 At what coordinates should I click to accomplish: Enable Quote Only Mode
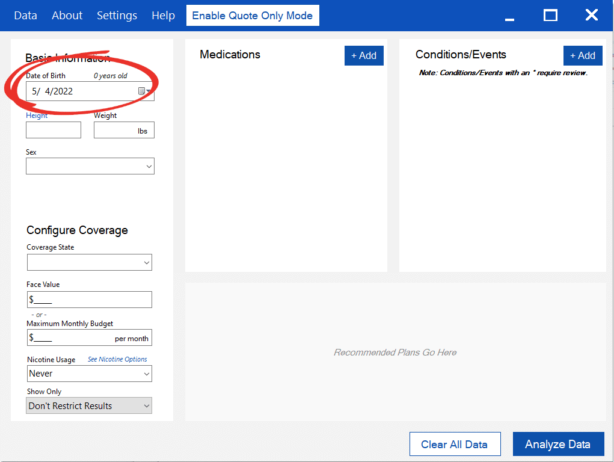(x=253, y=16)
